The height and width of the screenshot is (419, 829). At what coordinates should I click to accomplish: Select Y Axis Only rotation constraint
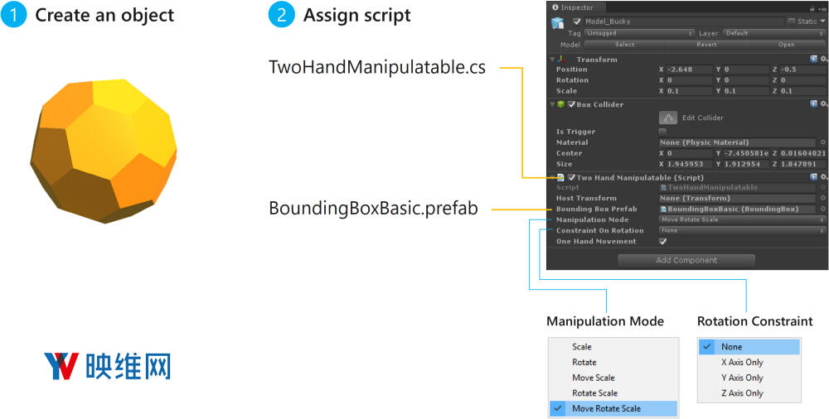742,378
